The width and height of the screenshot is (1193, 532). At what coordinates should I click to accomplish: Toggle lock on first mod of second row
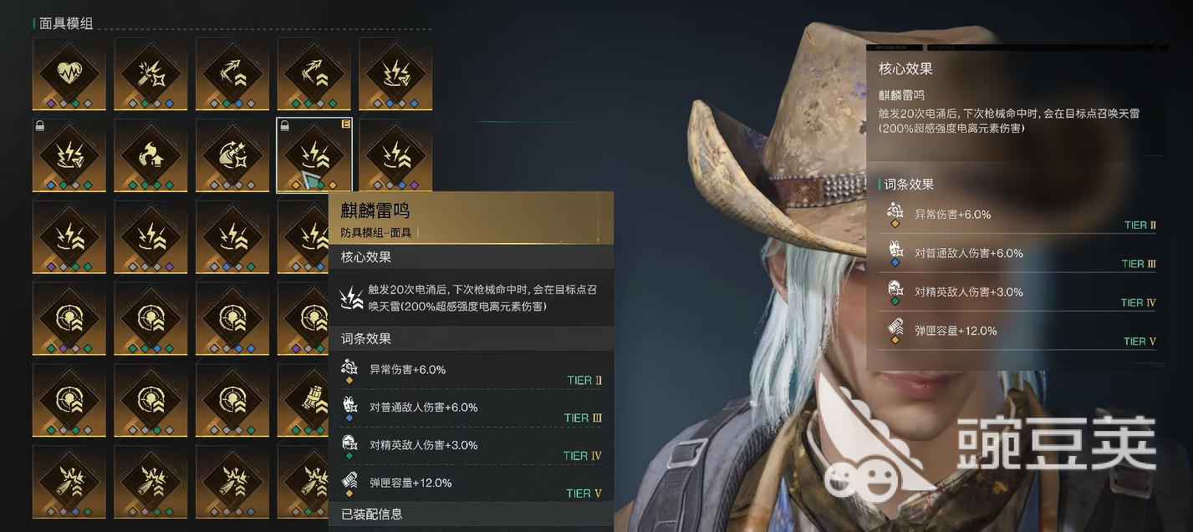[x=40, y=125]
